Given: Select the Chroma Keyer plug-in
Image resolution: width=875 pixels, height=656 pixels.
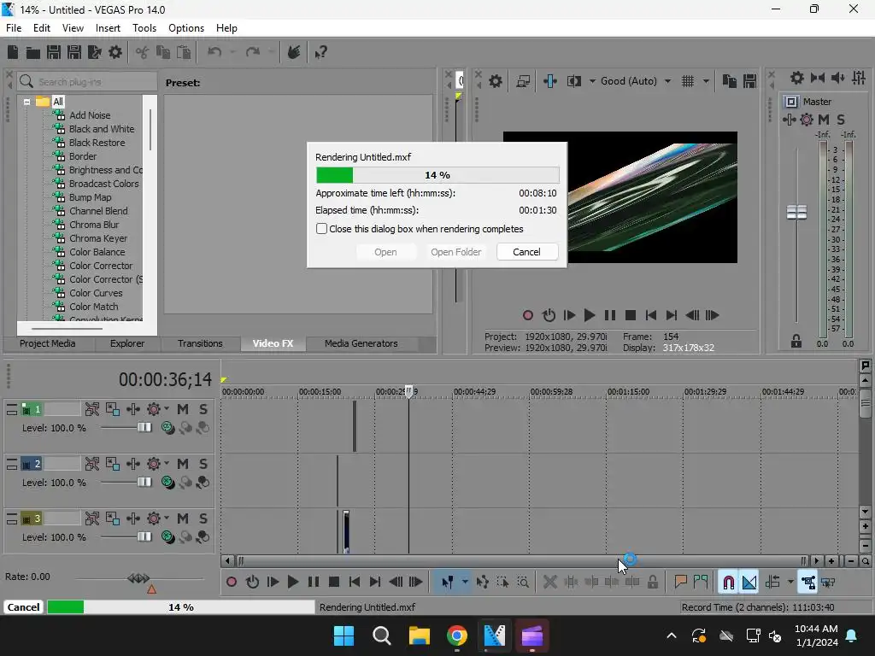Looking at the screenshot, I should pyautogui.click(x=98, y=238).
